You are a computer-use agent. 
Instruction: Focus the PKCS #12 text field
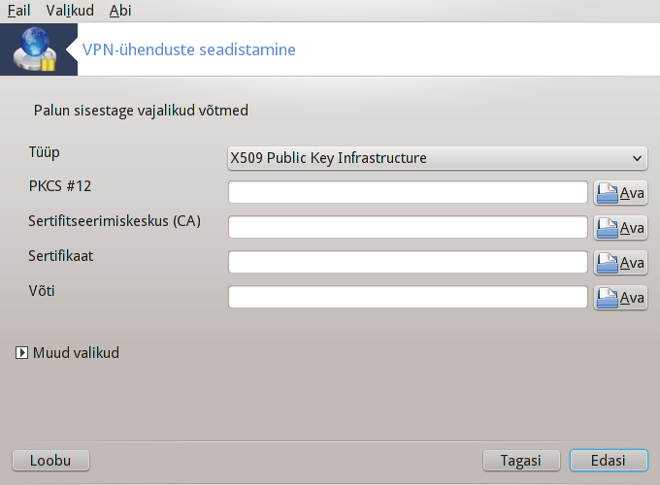pyautogui.click(x=408, y=192)
